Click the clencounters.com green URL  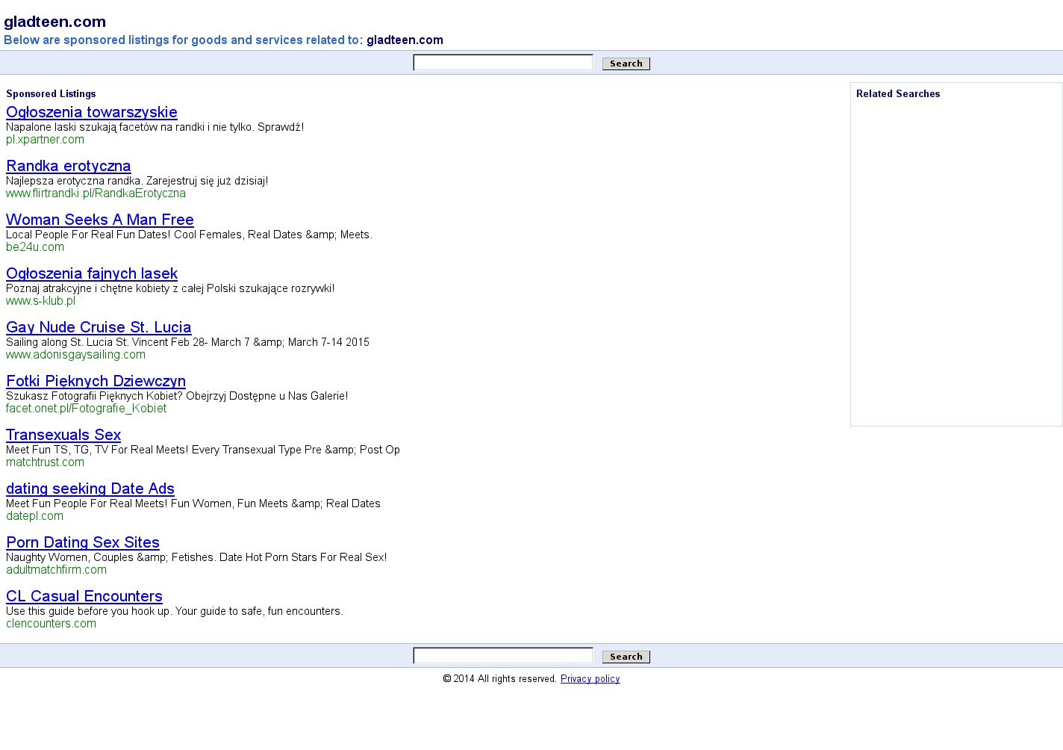(x=51, y=624)
